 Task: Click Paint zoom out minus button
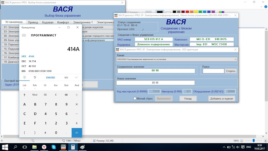click(x=242, y=141)
